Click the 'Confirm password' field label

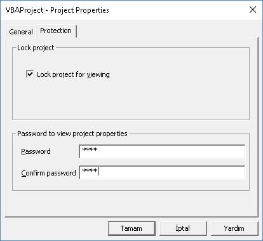pos(48,173)
